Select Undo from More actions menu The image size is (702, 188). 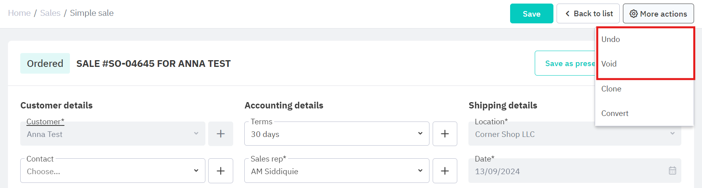(x=611, y=39)
